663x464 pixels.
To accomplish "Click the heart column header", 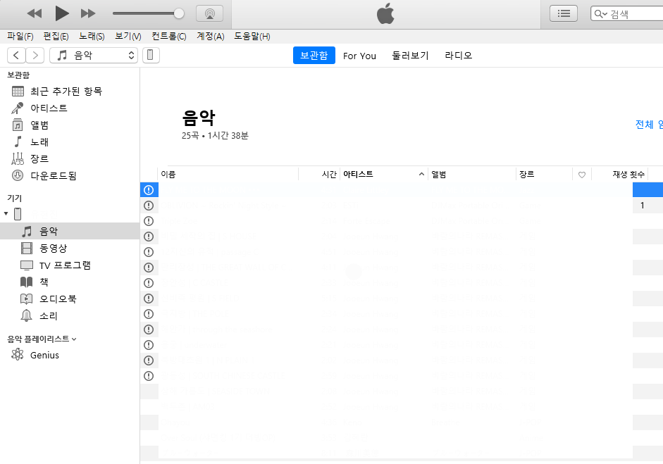I will point(581,175).
